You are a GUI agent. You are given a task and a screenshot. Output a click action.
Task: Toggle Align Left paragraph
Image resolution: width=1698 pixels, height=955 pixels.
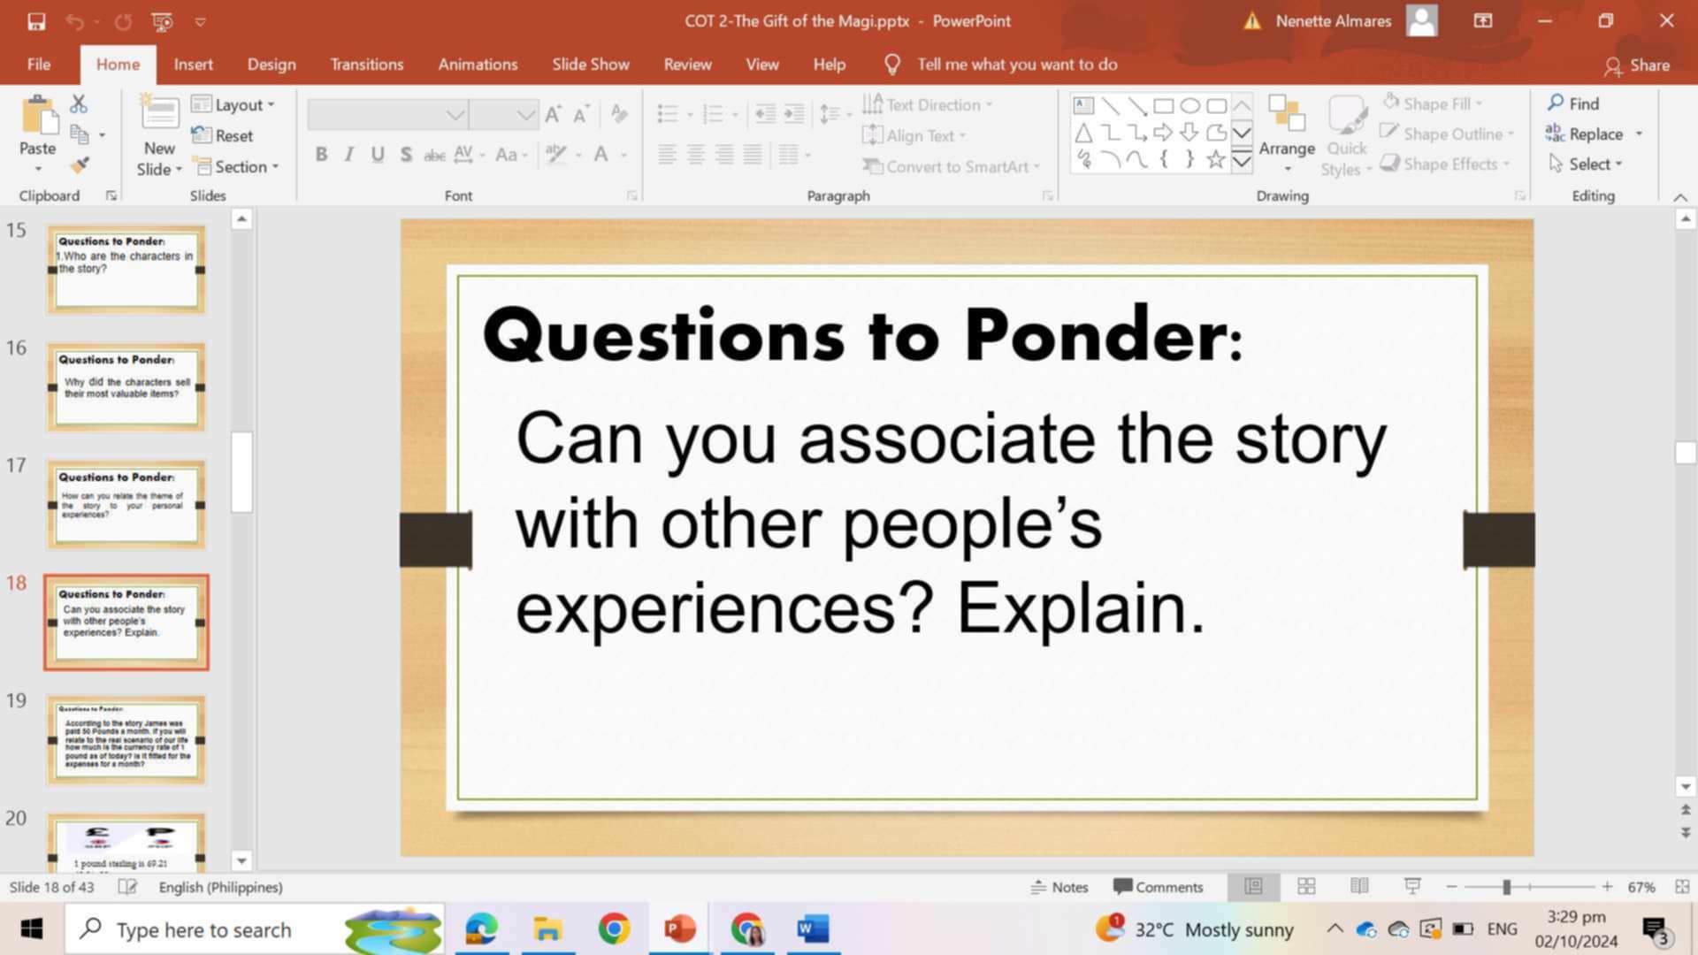668,155
